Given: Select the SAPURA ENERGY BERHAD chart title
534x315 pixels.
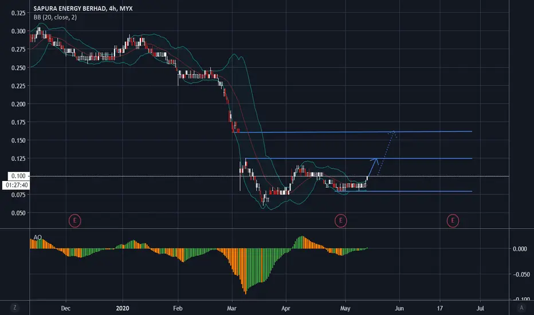Looking at the screenshot, I should (x=83, y=9).
